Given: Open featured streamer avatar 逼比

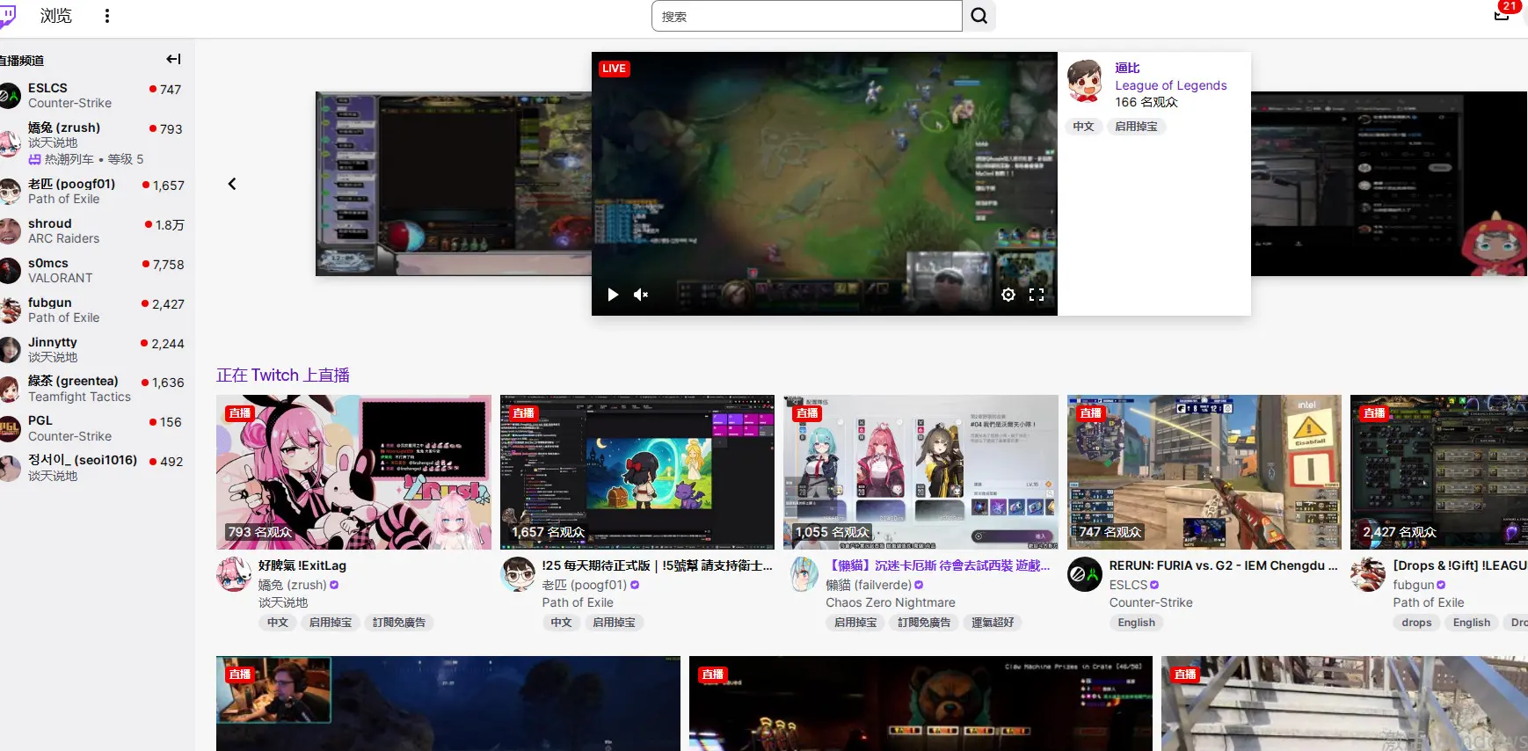Looking at the screenshot, I should point(1085,81).
